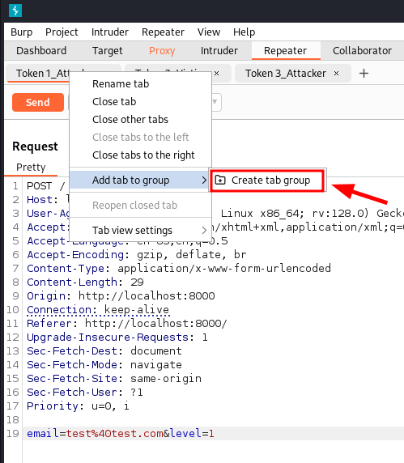The width and height of the screenshot is (404, 463).
Task: Click the Upgrade-Insecure-Requests line
Action: tap(117, 338)
